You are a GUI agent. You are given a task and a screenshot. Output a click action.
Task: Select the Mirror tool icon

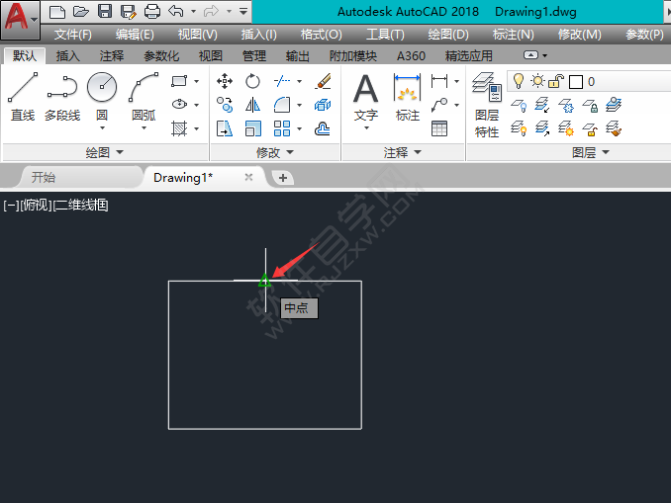point(252,105)
